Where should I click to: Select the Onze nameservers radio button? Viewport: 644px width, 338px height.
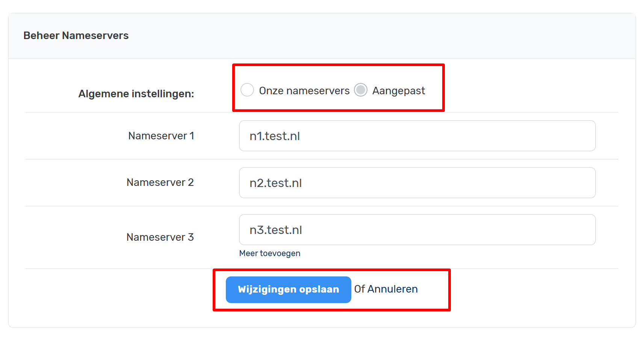point(247,90)
